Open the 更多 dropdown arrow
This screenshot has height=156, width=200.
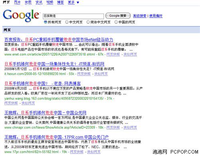pyautogui.click(x=78, y=2)
